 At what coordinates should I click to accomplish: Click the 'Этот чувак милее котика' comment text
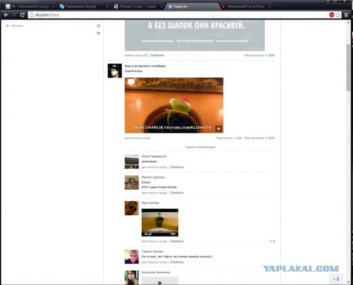(x=159, y=187)
